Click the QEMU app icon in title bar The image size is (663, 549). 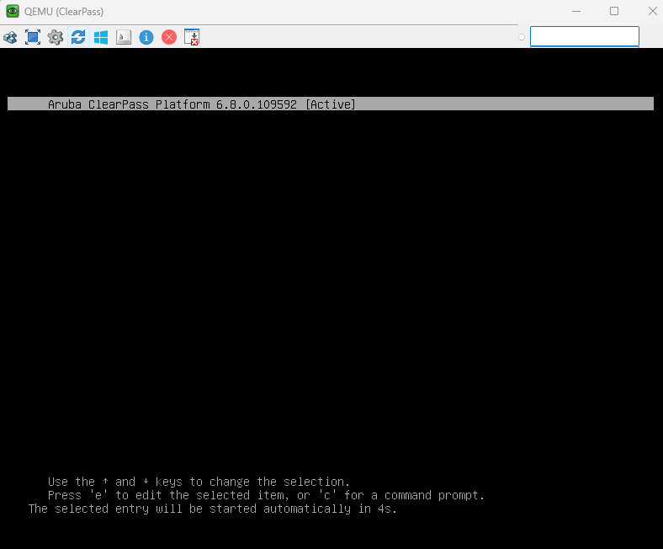coord(13,12)
